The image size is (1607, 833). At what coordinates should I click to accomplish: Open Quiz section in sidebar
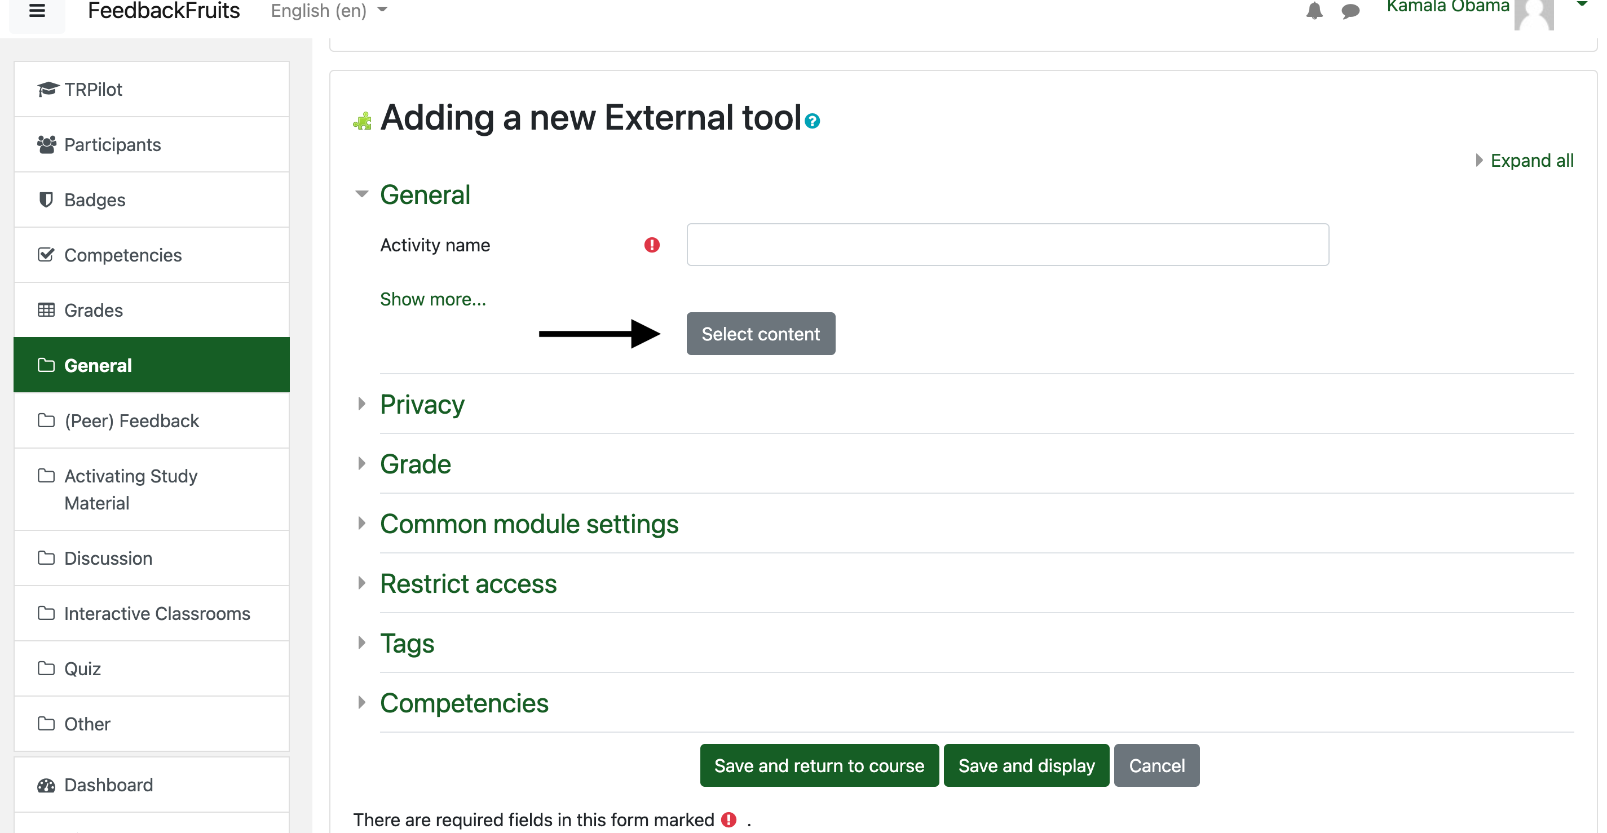[x=82, y=669]
